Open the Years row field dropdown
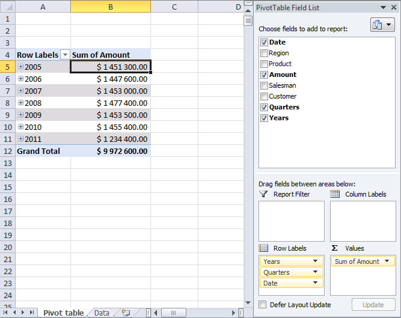 click(x=316, y=261)
